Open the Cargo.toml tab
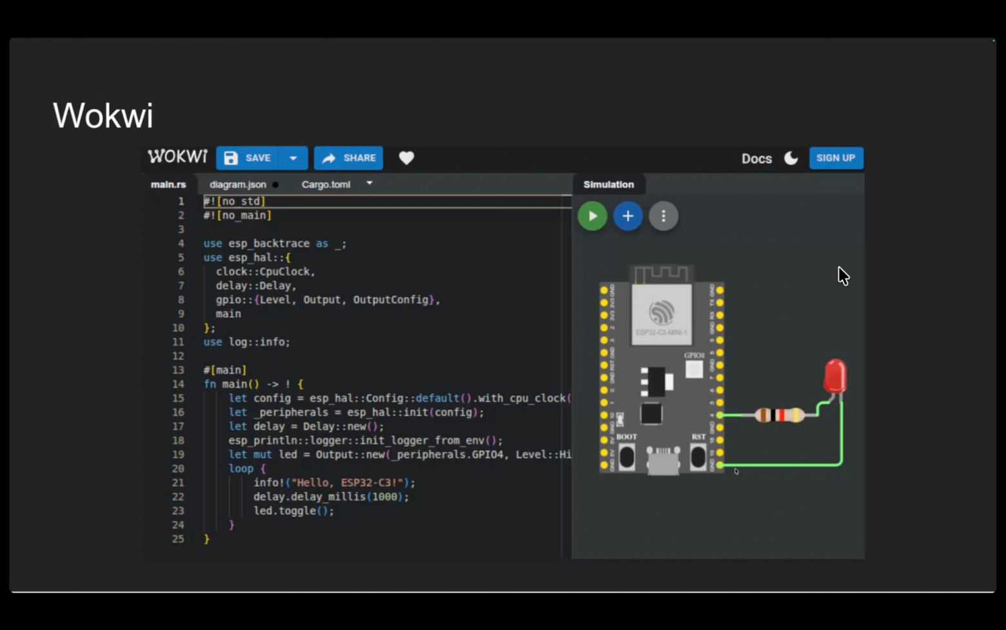 point(326,184)
